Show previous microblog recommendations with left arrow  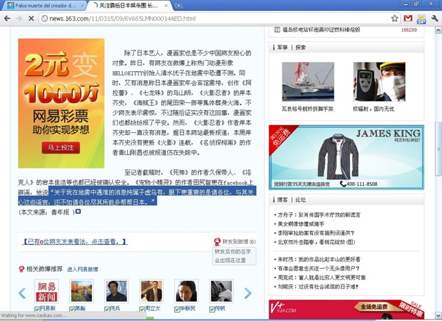22,293
